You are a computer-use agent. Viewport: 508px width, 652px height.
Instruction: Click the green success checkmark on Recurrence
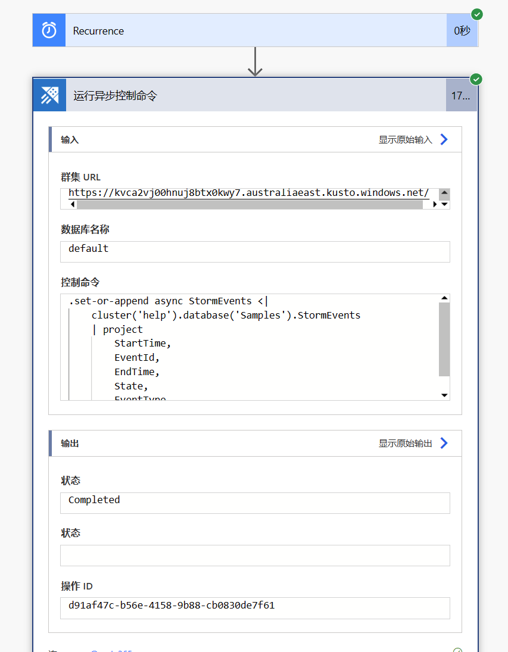click(x=477, y=14)
